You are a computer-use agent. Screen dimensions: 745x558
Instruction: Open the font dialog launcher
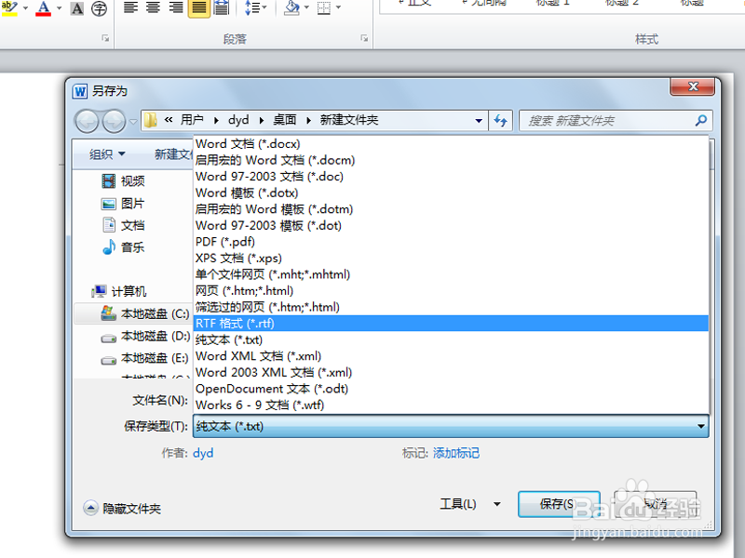(105, 38)
